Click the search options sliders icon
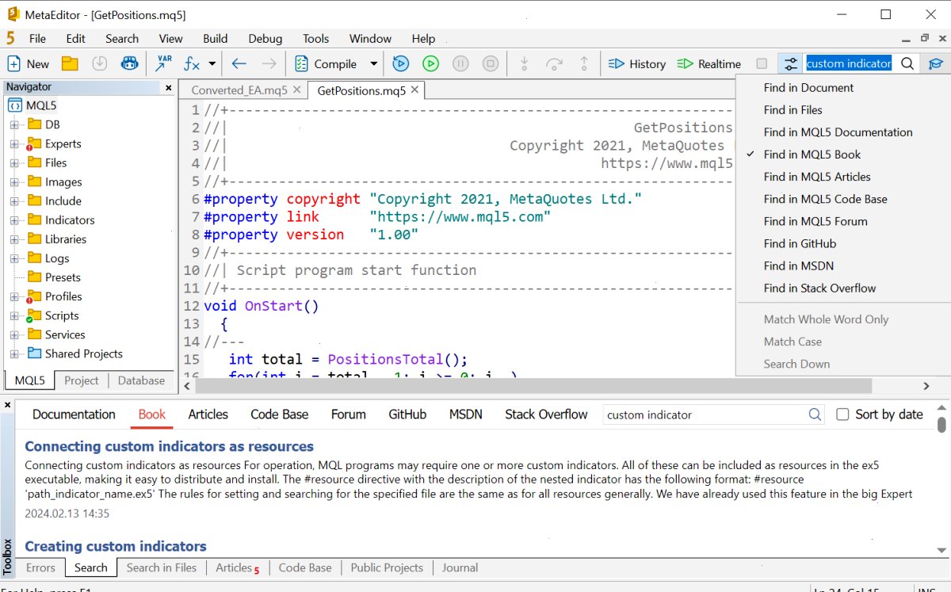 790,64
